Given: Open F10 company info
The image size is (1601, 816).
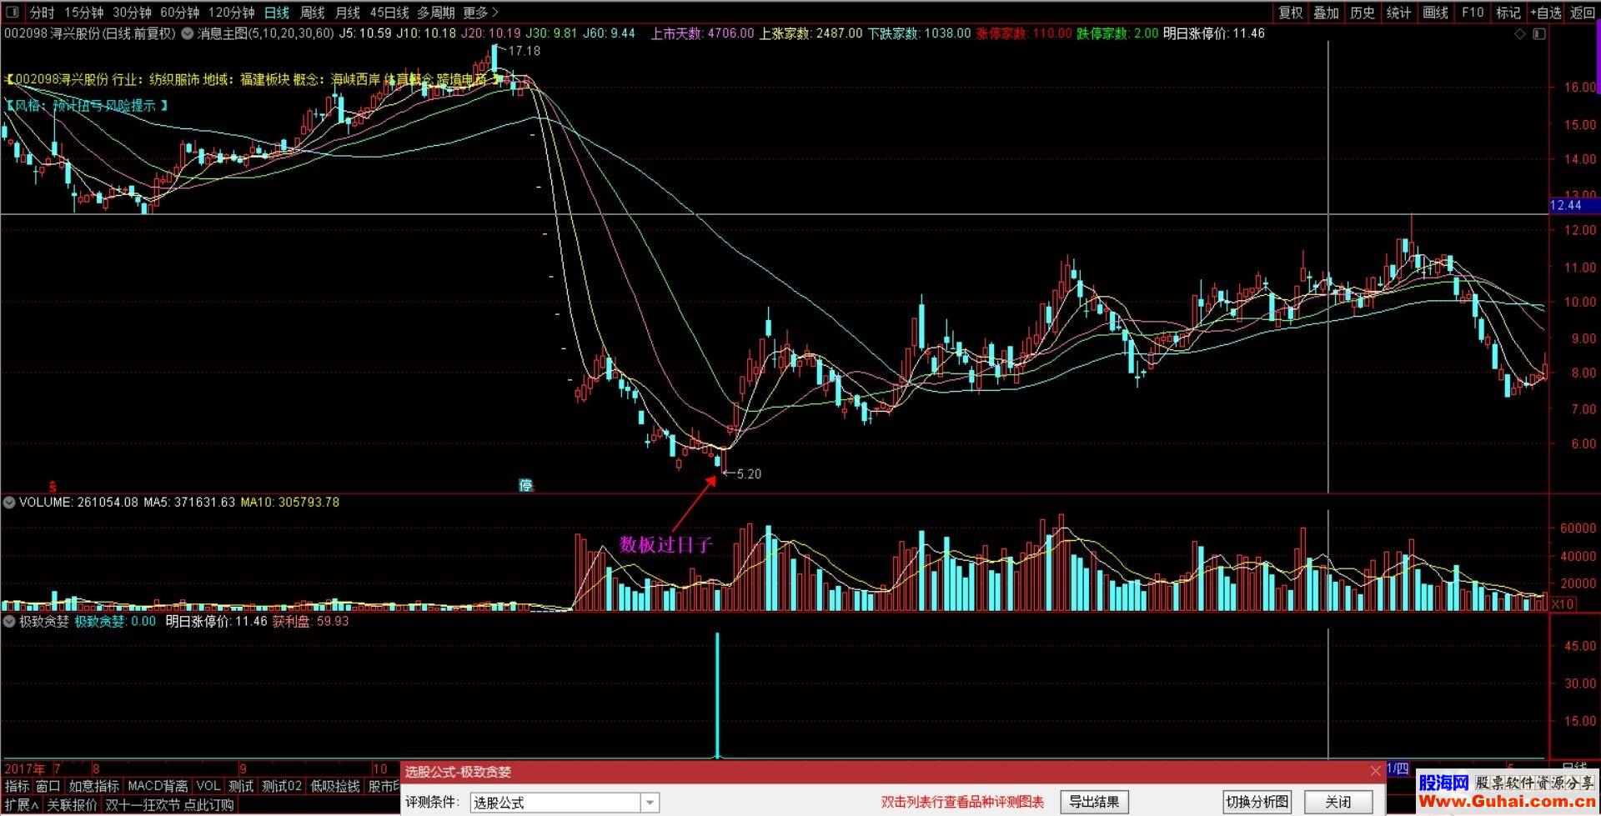Looking at the screenshot, I should (1473, 13).
